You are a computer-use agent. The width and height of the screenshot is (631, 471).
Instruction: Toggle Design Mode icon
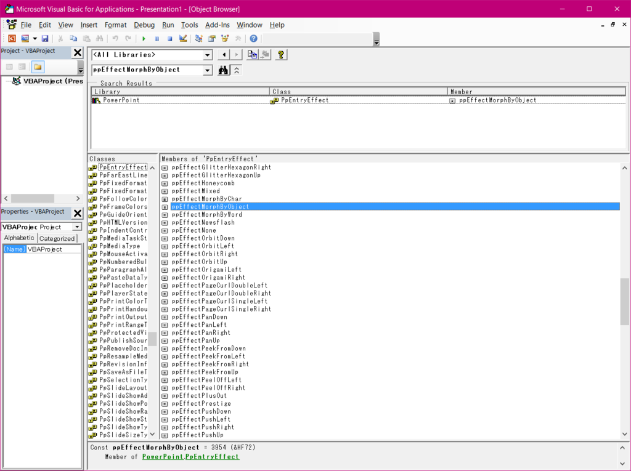183,39
